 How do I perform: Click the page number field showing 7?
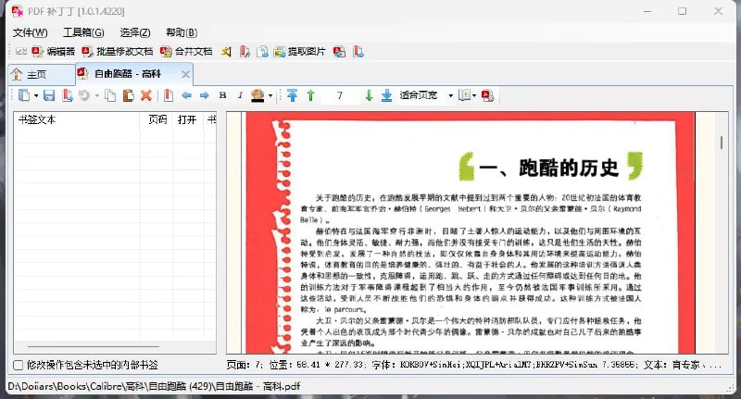[340, 95]
